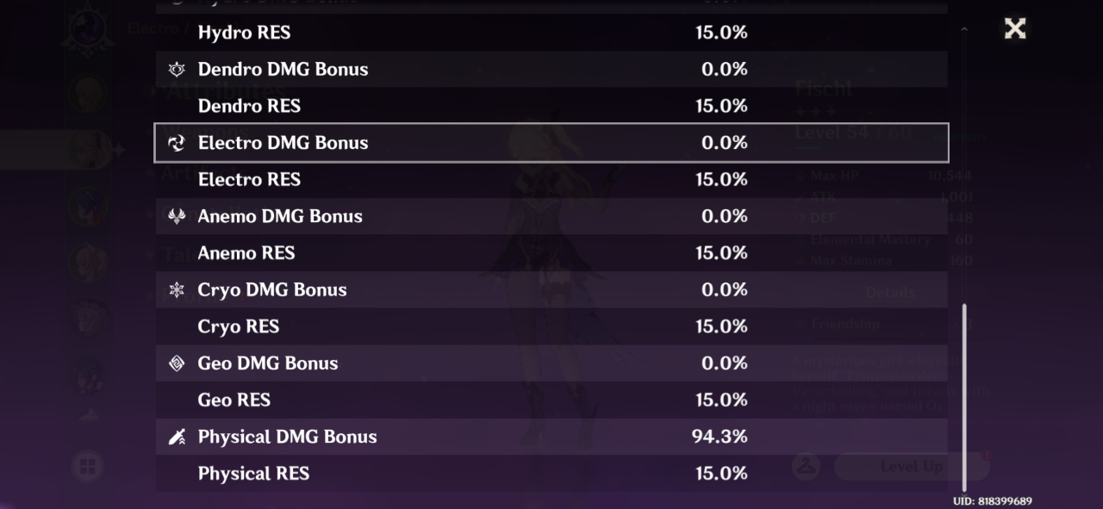
Task: Select the Electro RES row
Action: click(x=551, y=179)
